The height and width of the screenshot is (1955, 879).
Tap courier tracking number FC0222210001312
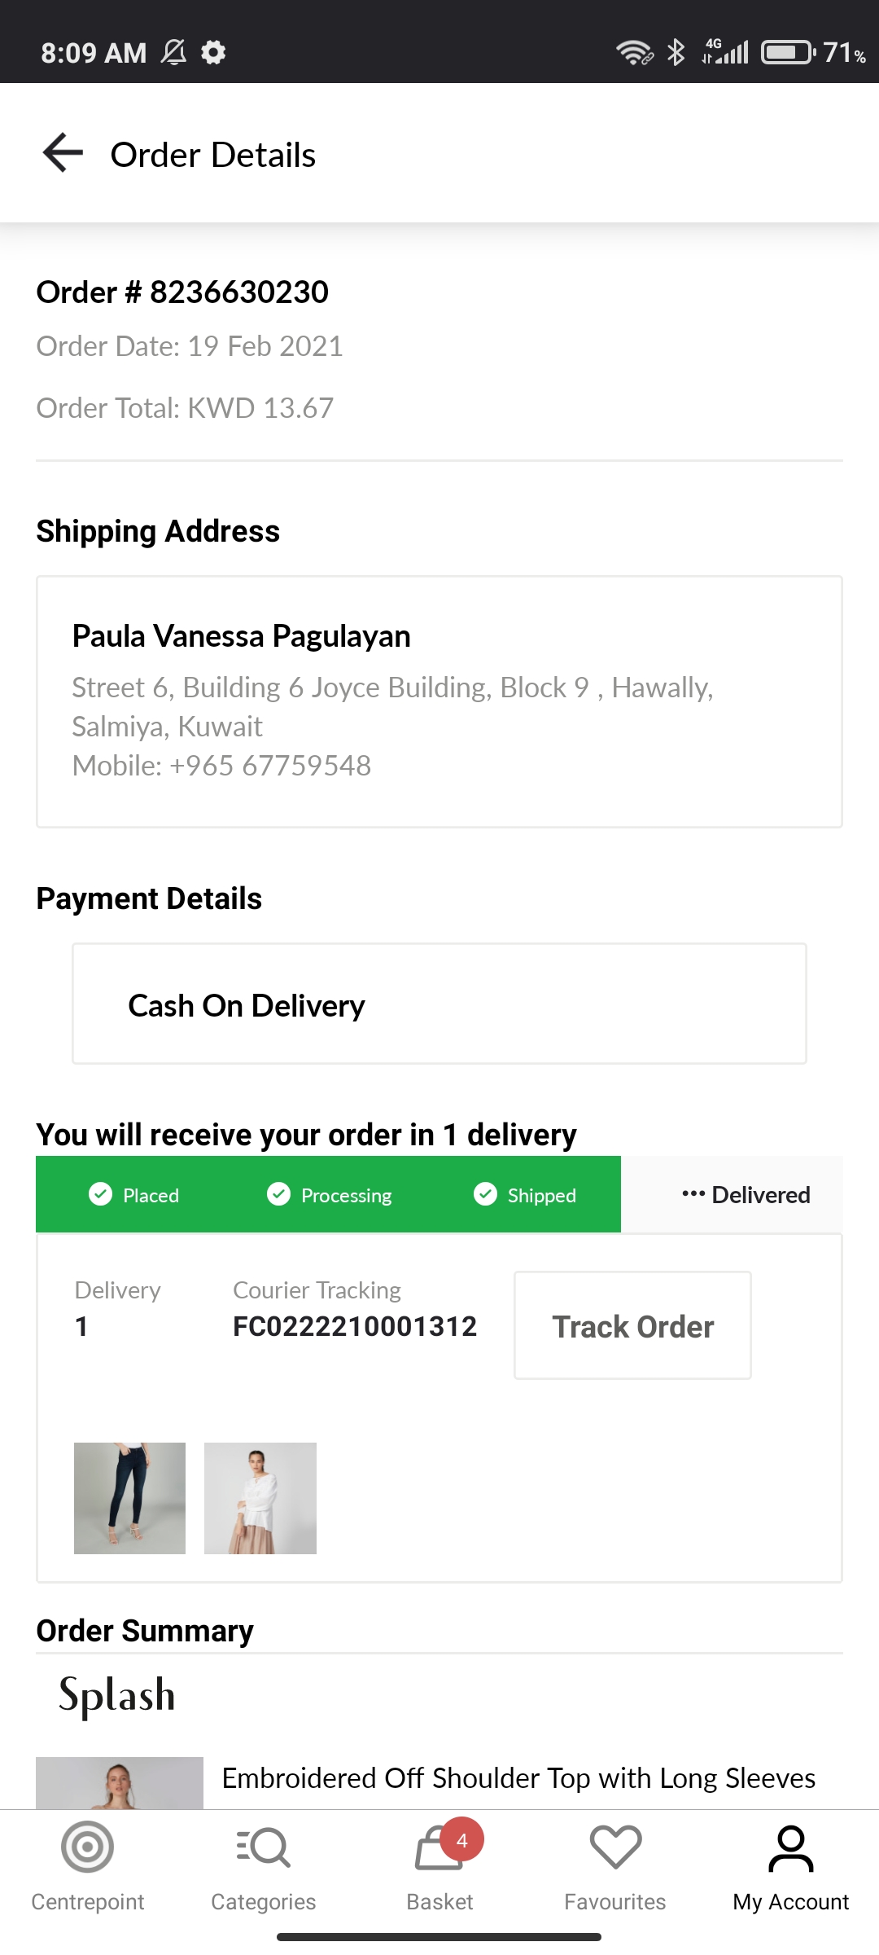coord(355,1326)
